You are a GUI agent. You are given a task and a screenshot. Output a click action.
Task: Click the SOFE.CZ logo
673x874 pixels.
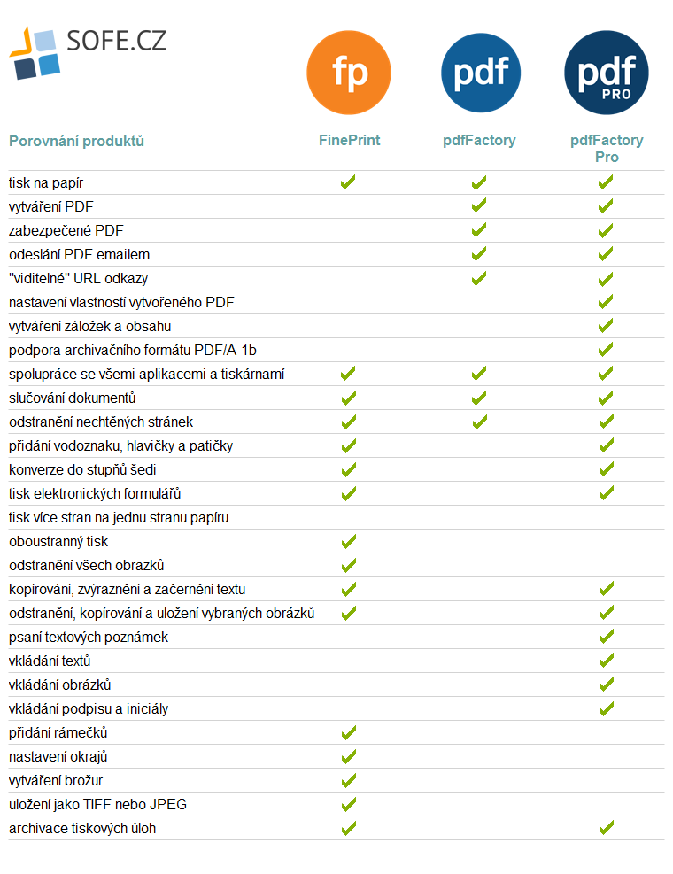tap(88, 52)
